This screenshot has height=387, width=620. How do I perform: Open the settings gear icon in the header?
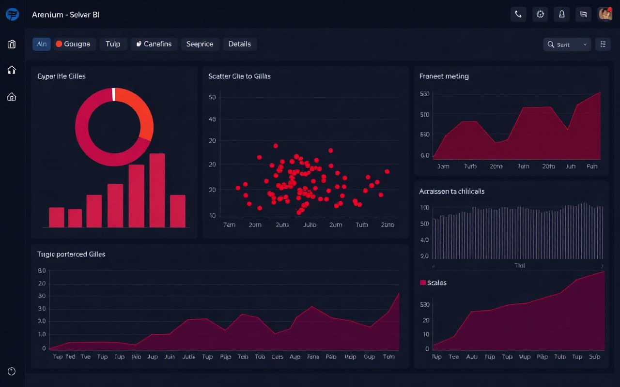click(x=540, y=15)
